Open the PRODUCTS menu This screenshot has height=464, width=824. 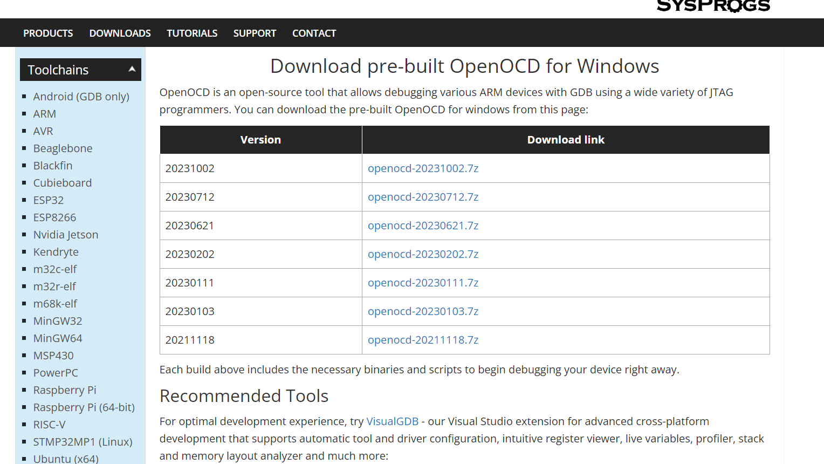[x=48, y=33]
